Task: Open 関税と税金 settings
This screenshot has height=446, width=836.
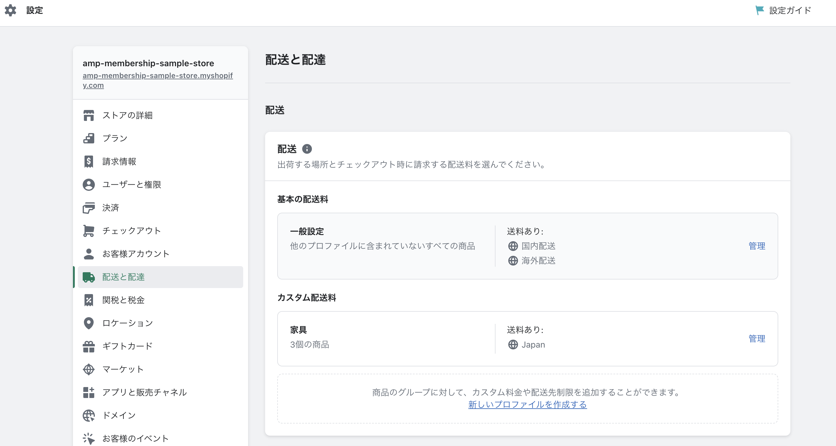Action: (x=160, y=300)
